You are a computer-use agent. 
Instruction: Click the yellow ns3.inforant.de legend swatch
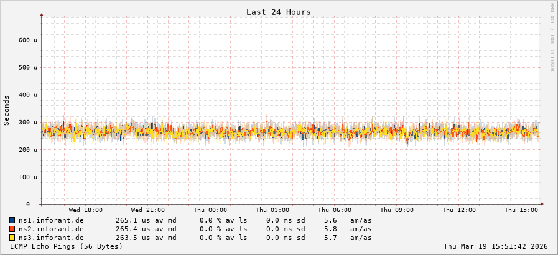click(x=12, y=238)
